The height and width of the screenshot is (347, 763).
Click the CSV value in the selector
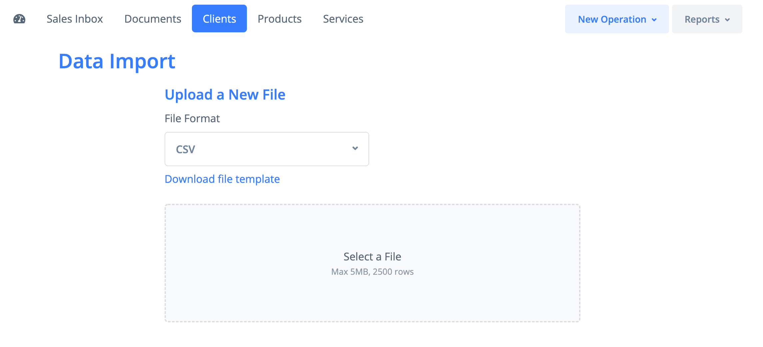pos(186,149)
